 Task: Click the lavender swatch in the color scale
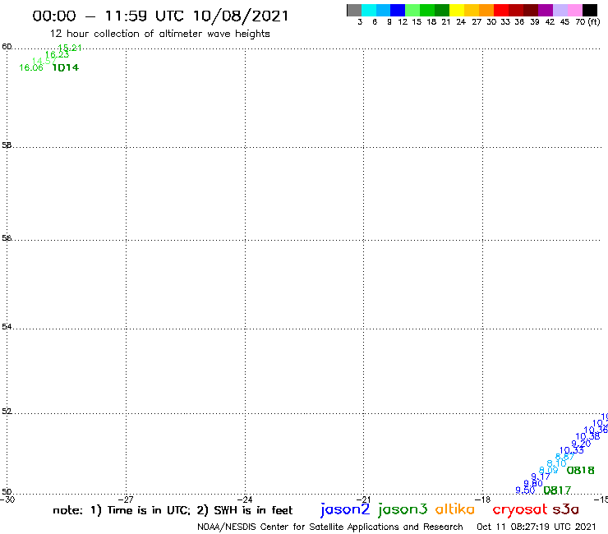coord(560,10)
